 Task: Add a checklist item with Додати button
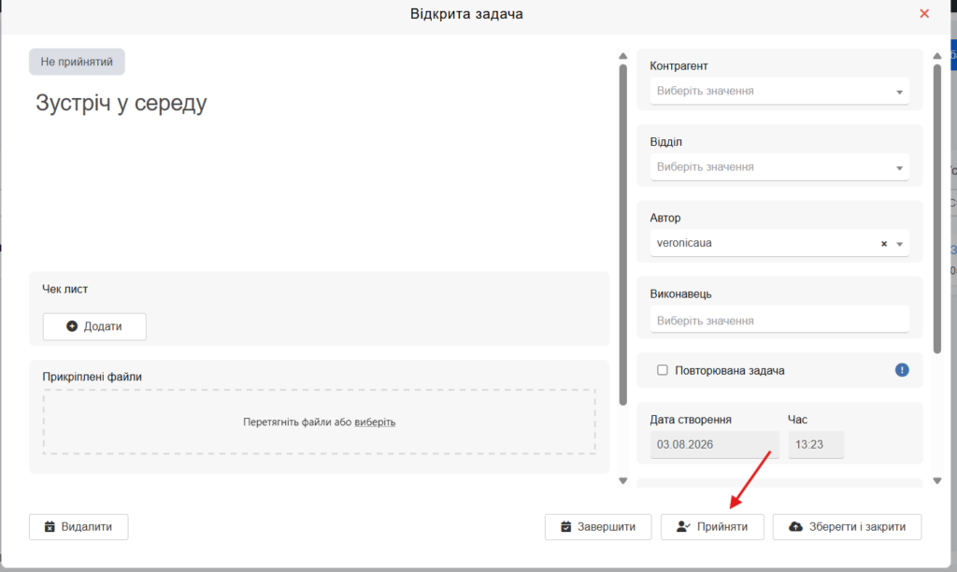94,326
